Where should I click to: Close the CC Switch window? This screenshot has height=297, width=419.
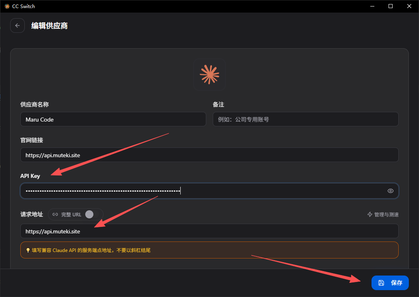tap(409, 6)
